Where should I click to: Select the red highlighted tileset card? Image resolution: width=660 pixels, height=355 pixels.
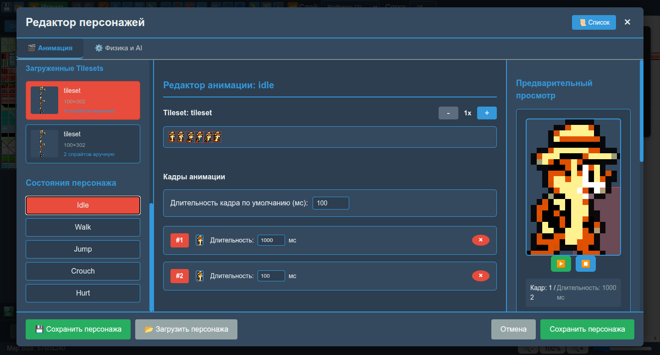coord(83,100)
